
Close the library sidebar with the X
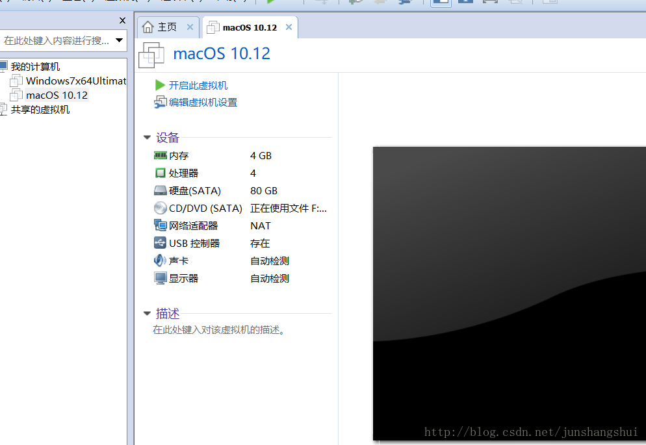(x=122, y=20)
